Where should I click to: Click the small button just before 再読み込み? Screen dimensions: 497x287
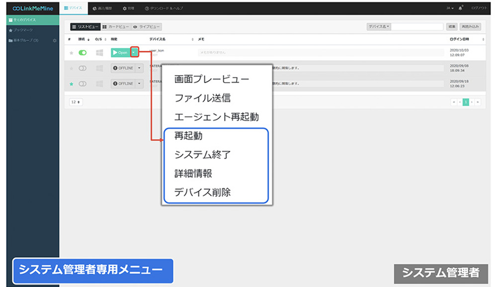(452, 27)
